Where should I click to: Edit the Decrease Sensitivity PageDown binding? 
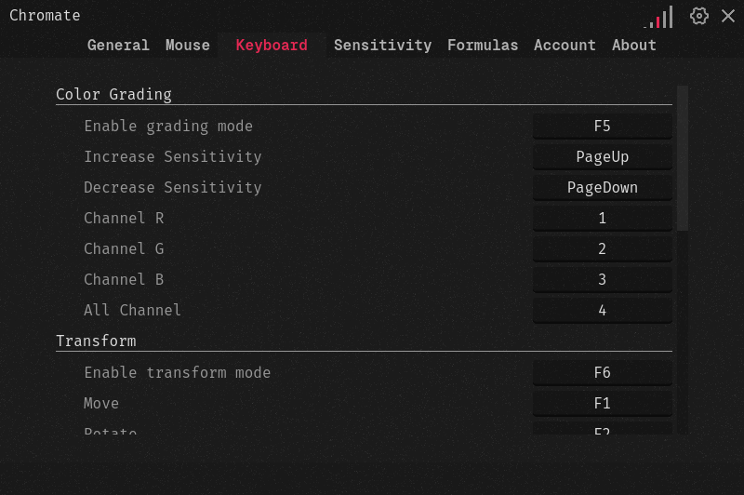(x=603, y=188)
